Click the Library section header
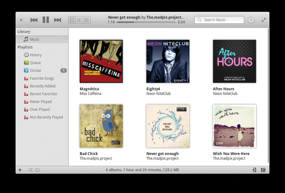Image resolution: width=285 pixels, height=193 pixels. pos(24,32)
